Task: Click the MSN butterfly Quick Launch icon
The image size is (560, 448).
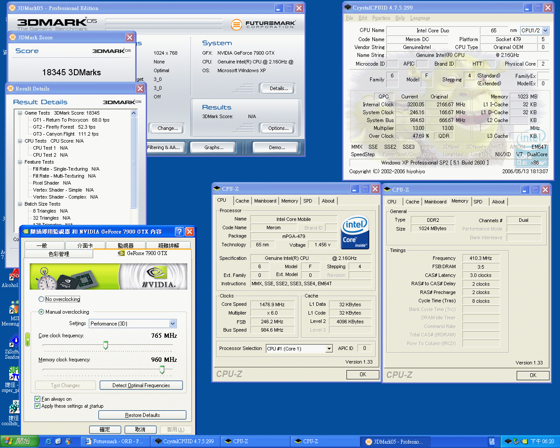Action: coord(68,441)
